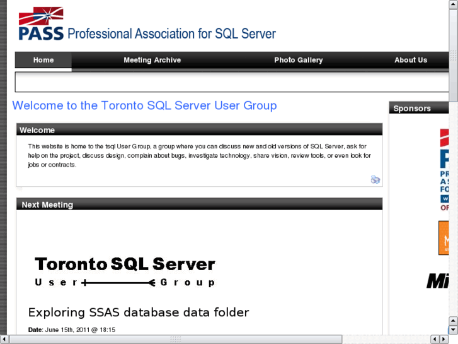458x344 pixels.
Task: Open the Photo Gallery menu item
Action: (x=298, y=60)
